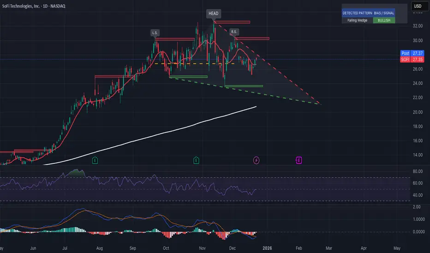Click the green dashed wedge support line
430x253 pixels.
click(245, 91)
